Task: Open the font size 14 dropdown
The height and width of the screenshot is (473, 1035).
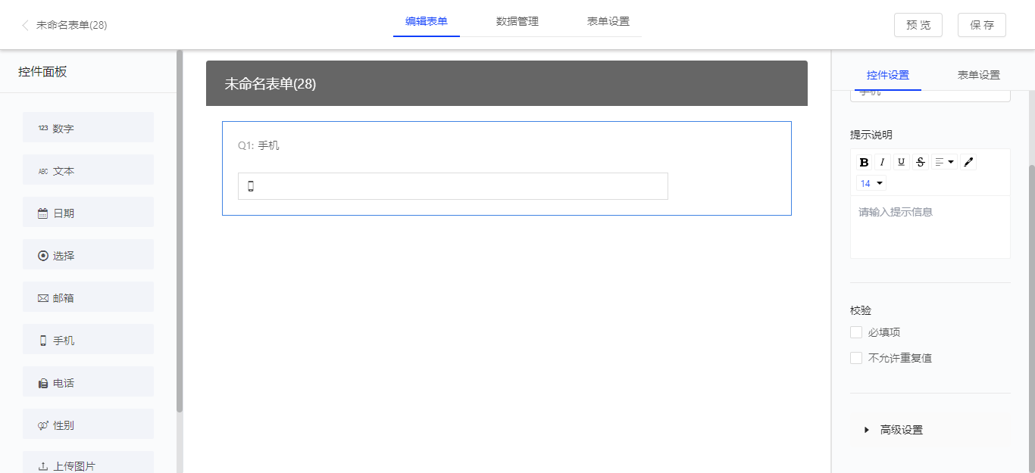Action: click(871, 183)
